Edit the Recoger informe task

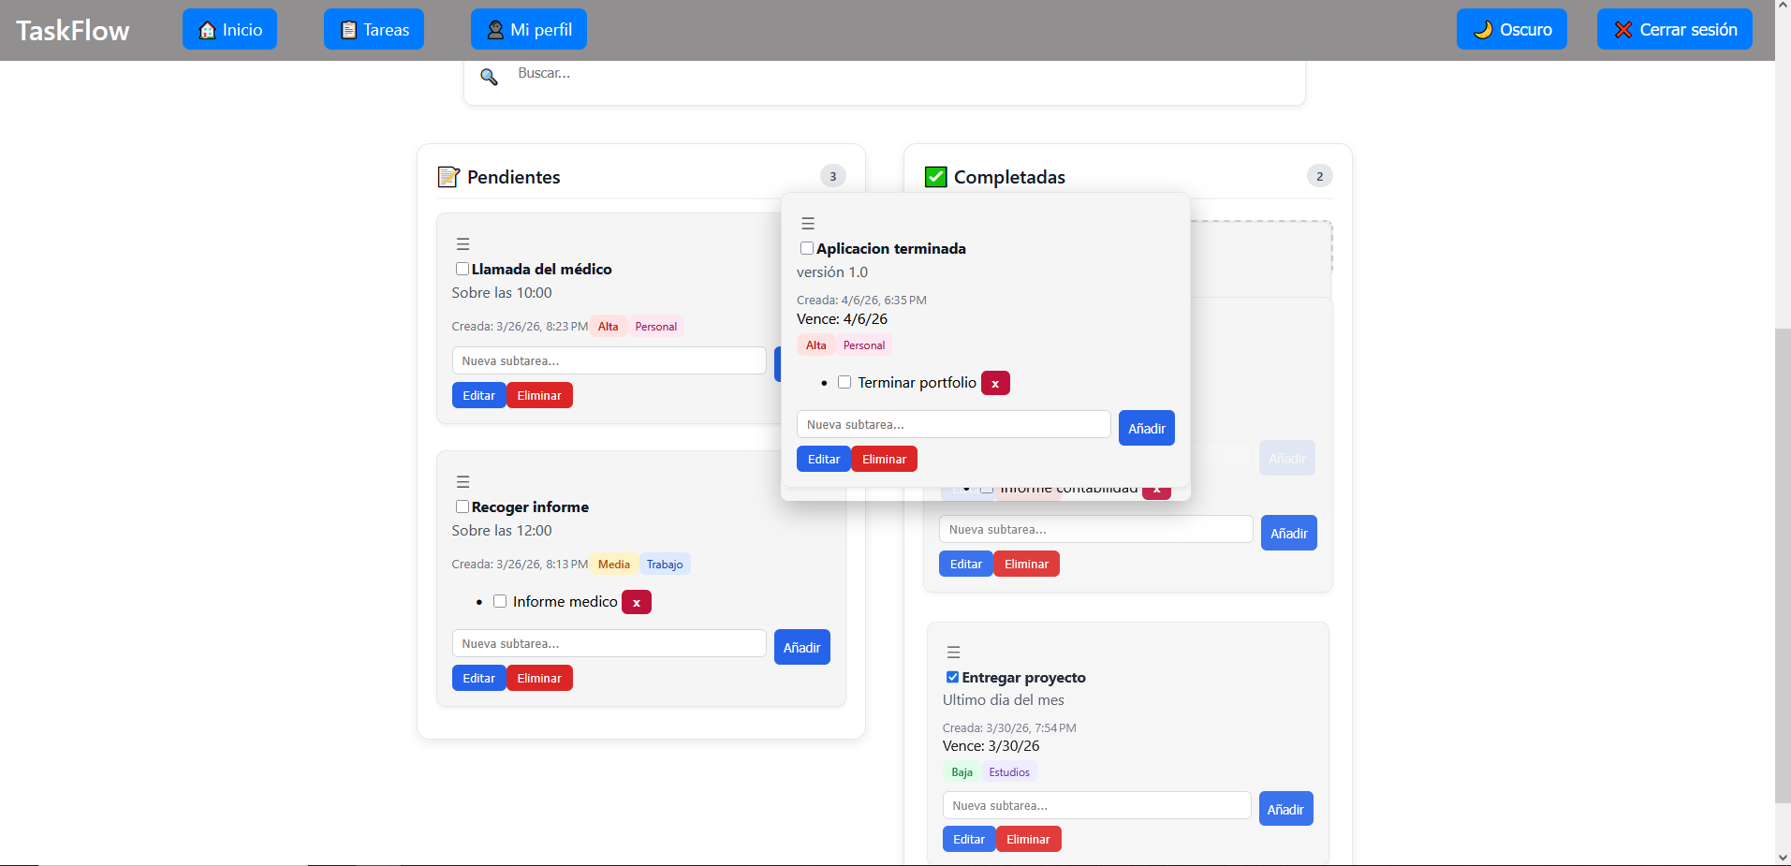click(478, 679)
